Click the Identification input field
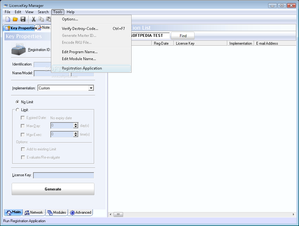This screenshot has width=299, height=226. [x=42, y=65]
